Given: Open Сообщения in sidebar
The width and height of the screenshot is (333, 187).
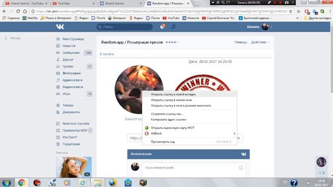Looking at the screenshot, I should (x=71, y=52).
